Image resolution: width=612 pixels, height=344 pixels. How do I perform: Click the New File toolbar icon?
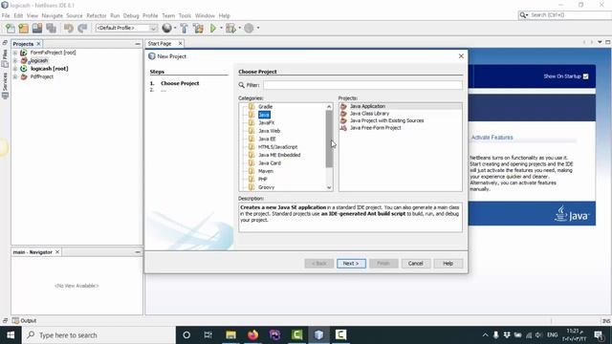click(10, 28)
